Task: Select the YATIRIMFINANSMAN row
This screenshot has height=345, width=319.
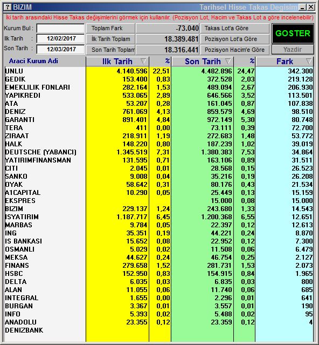Action: (x=38, y=160)
